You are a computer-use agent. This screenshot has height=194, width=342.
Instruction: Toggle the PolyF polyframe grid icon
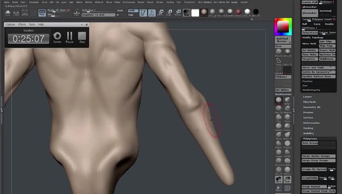(x=287, y=188)
